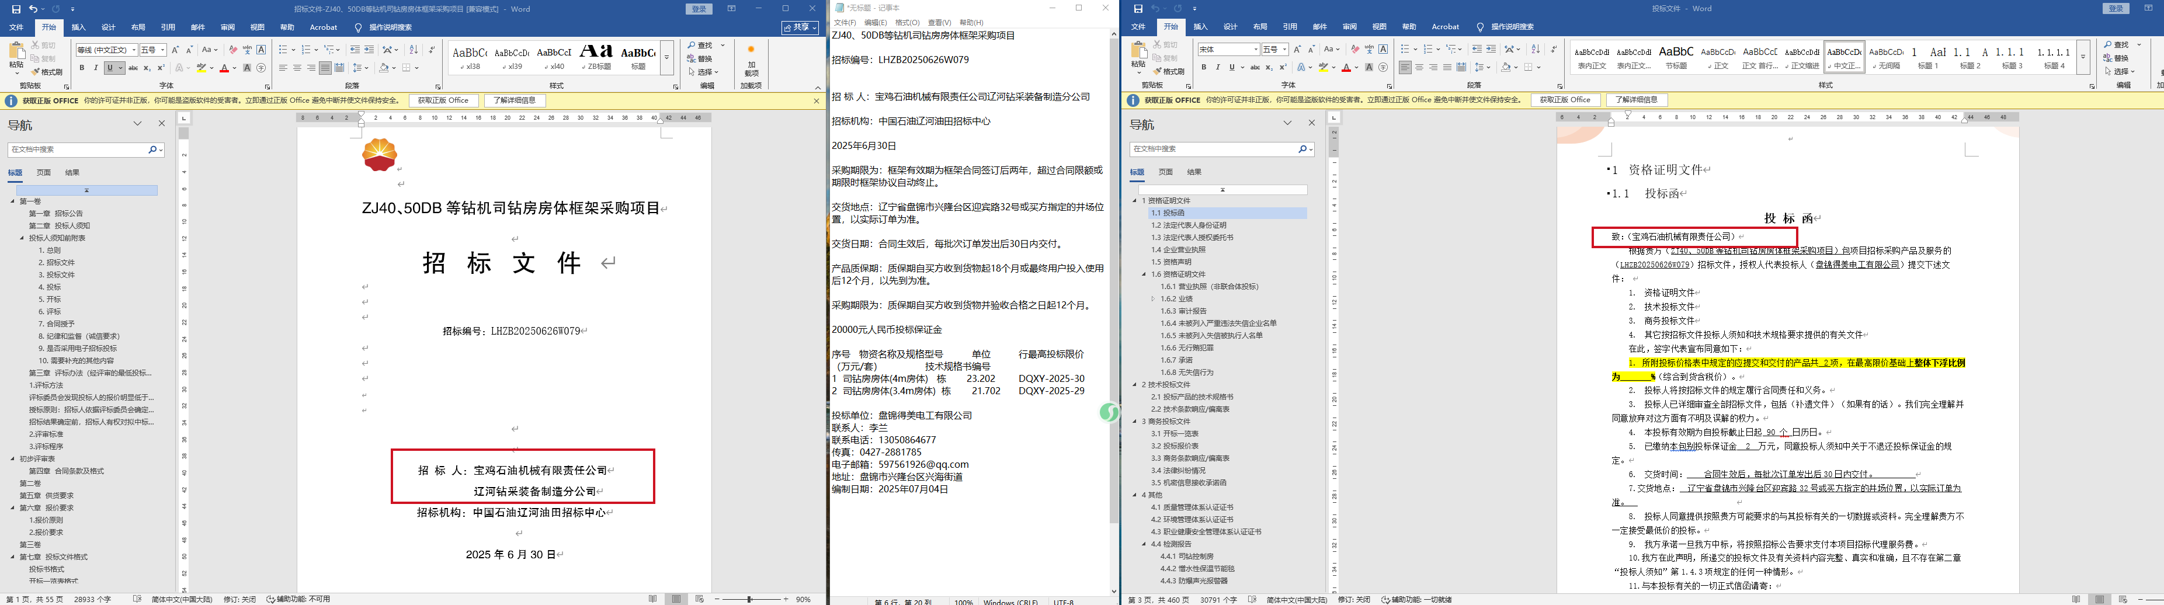Collapse '1.6 资格证明文件' node in right navigation
Viewport: 2164px width, 605px height.
1144,274
